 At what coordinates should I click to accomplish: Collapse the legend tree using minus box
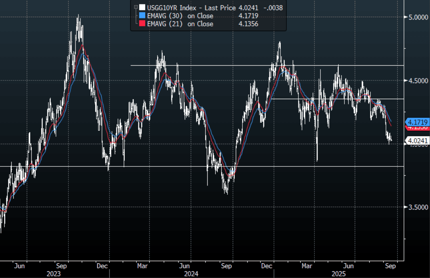(136, 7)
